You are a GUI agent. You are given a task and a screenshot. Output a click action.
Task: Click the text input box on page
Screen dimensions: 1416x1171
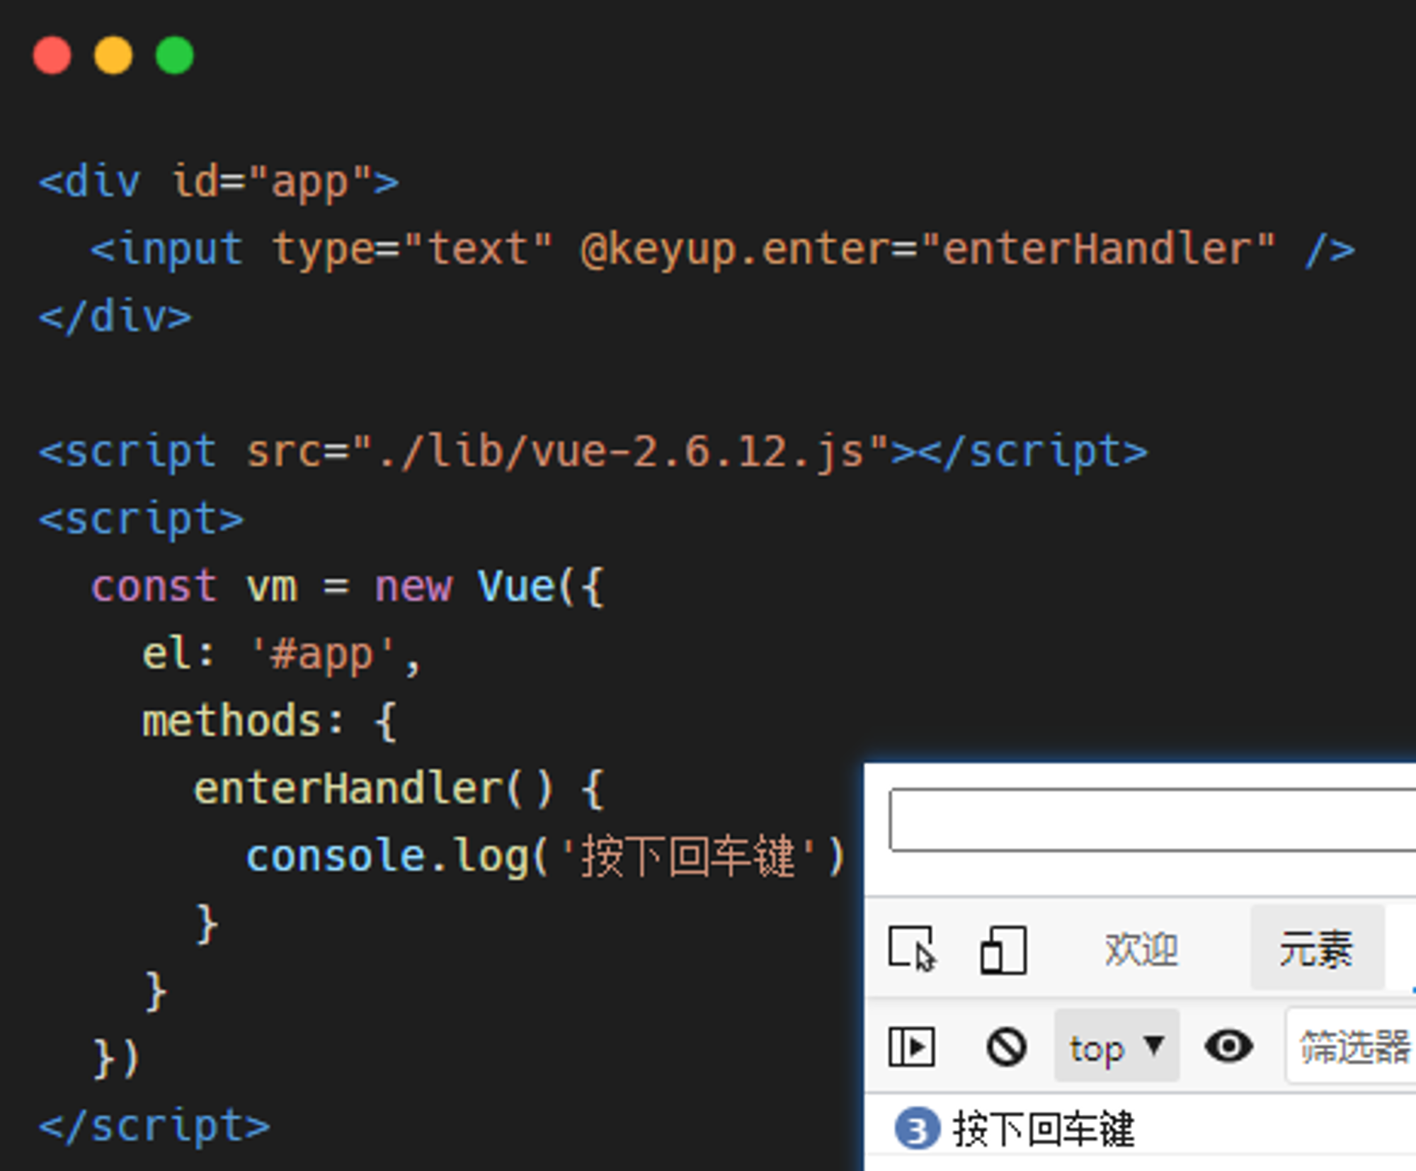click(1153, 819)
